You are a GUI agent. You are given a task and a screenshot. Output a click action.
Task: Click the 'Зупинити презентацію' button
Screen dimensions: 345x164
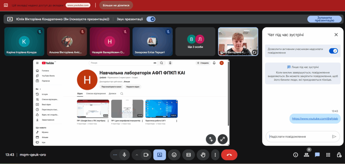[324, 19]
